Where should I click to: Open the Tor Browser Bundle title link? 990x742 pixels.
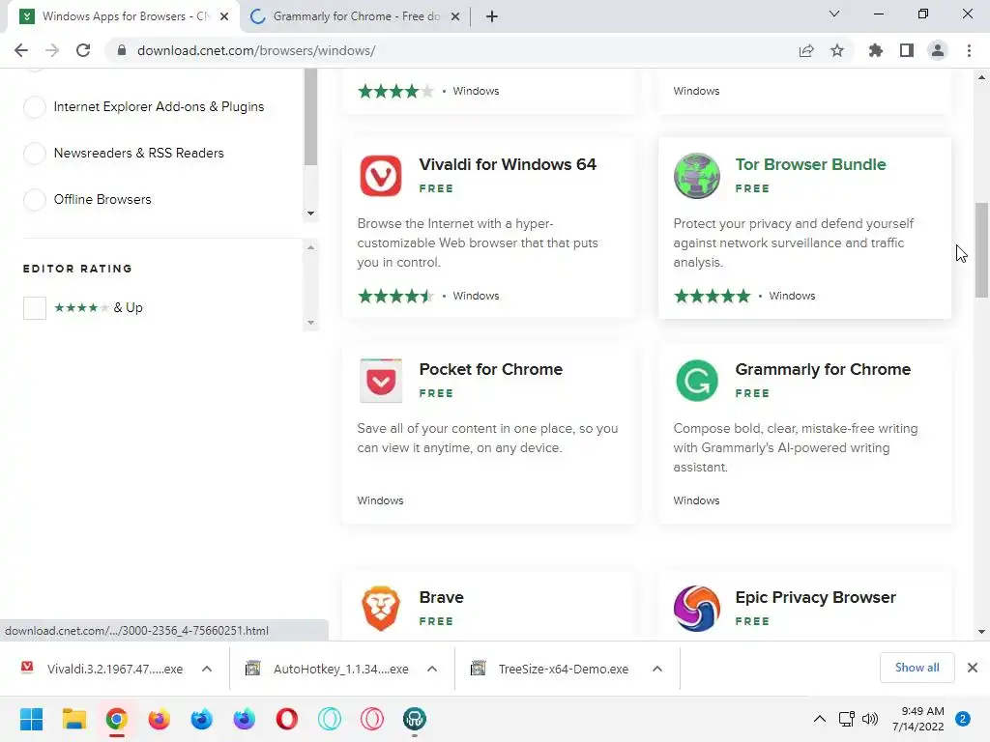[811, 164]
